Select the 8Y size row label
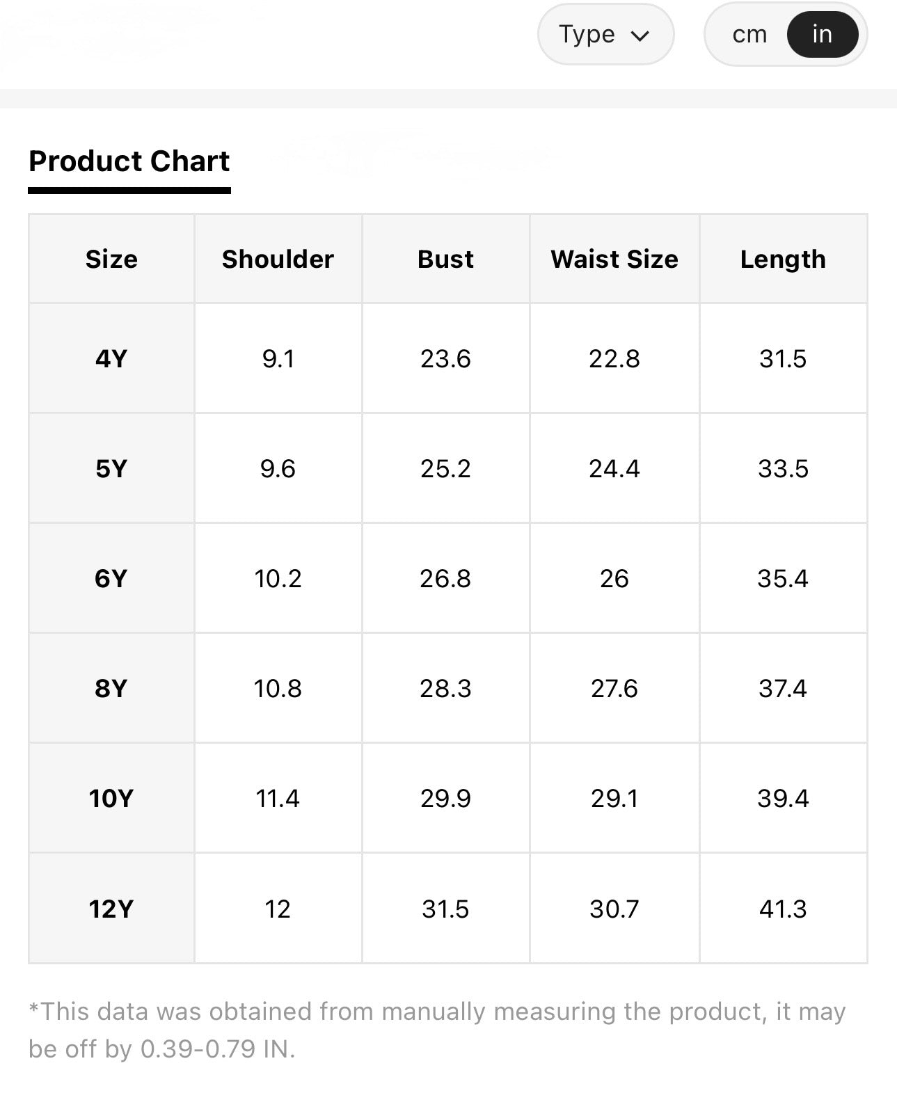This screenshot has height=1093, width=897. pos(111,688)
